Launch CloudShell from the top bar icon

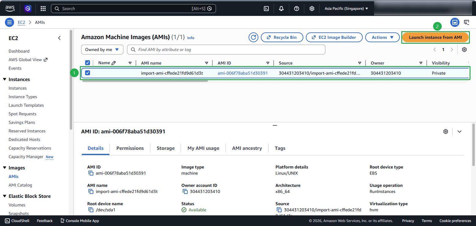266,9
